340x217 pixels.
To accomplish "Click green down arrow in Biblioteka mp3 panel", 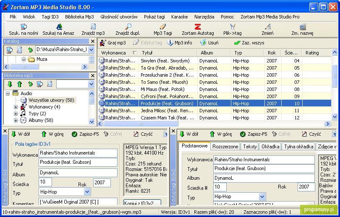I will point(10,84).
